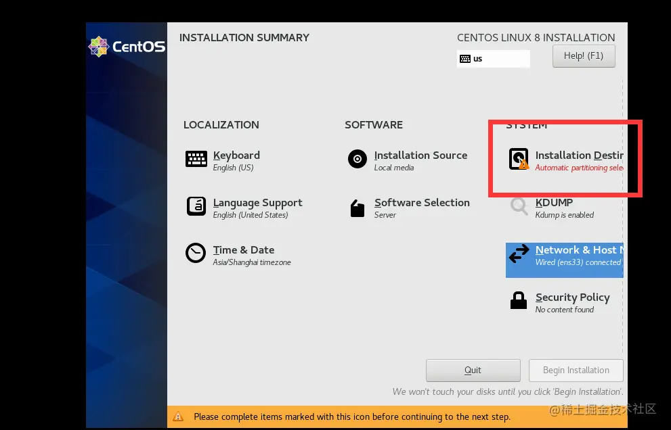The width and height of the screenshot is (671, 430).
Task: Click the Network arrows icon
Action: [519, 254]
